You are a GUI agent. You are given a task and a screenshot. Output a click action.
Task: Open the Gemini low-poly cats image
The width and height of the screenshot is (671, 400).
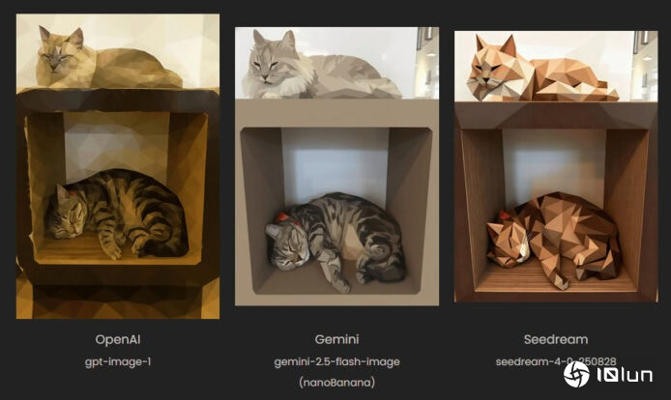[336, 166]
